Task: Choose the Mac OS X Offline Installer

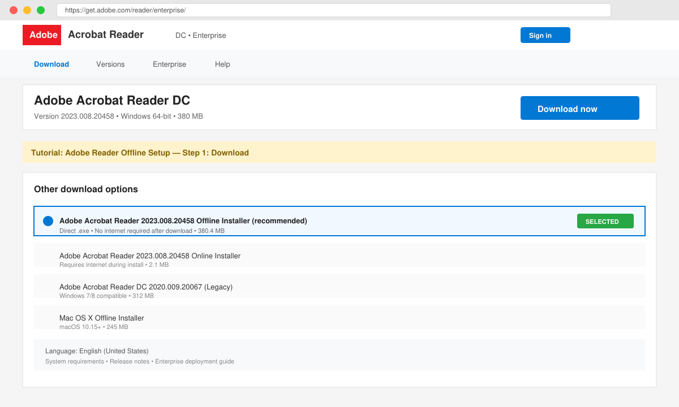Action: click(339, 317)
